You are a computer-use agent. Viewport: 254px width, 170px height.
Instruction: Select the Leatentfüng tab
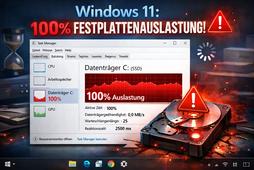point(39,56)
